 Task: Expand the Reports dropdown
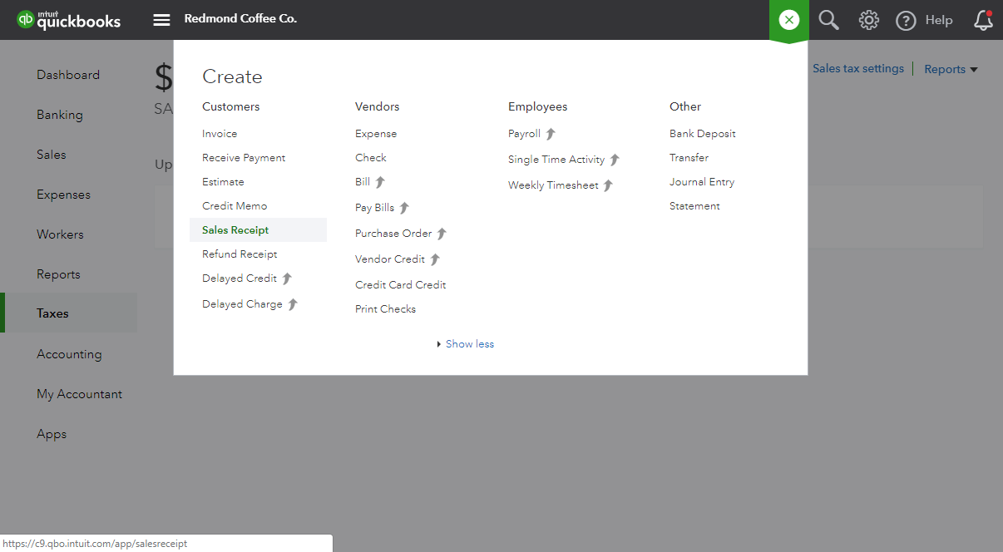pos(951,70)
